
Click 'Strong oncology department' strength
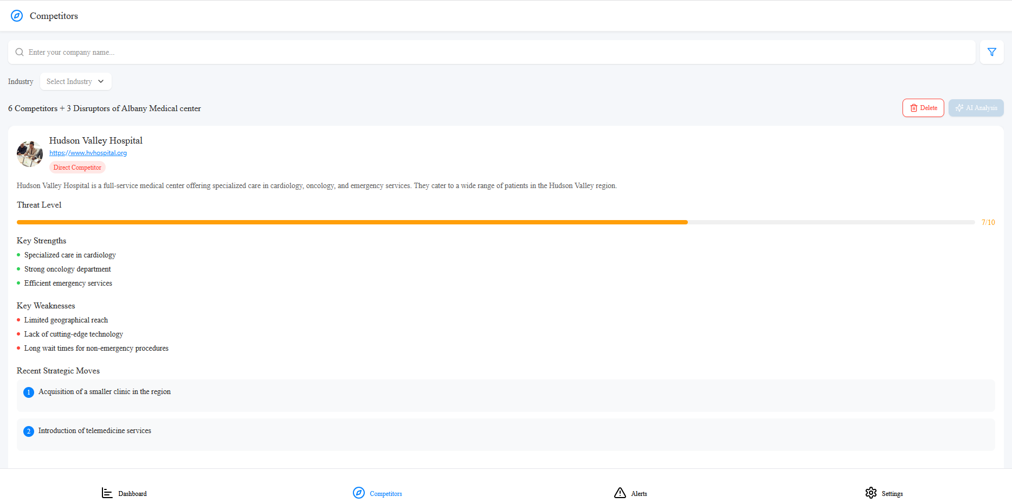[x=68, y=269]
